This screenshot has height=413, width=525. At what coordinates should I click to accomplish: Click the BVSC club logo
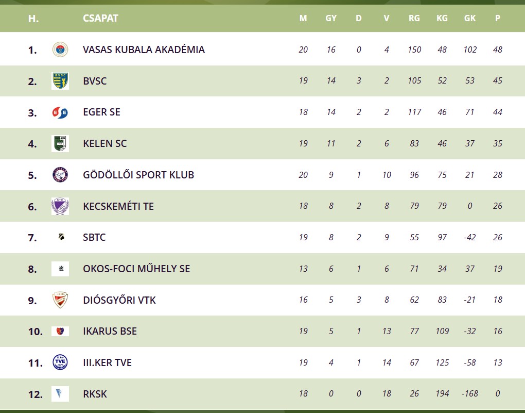click(60, 81)
